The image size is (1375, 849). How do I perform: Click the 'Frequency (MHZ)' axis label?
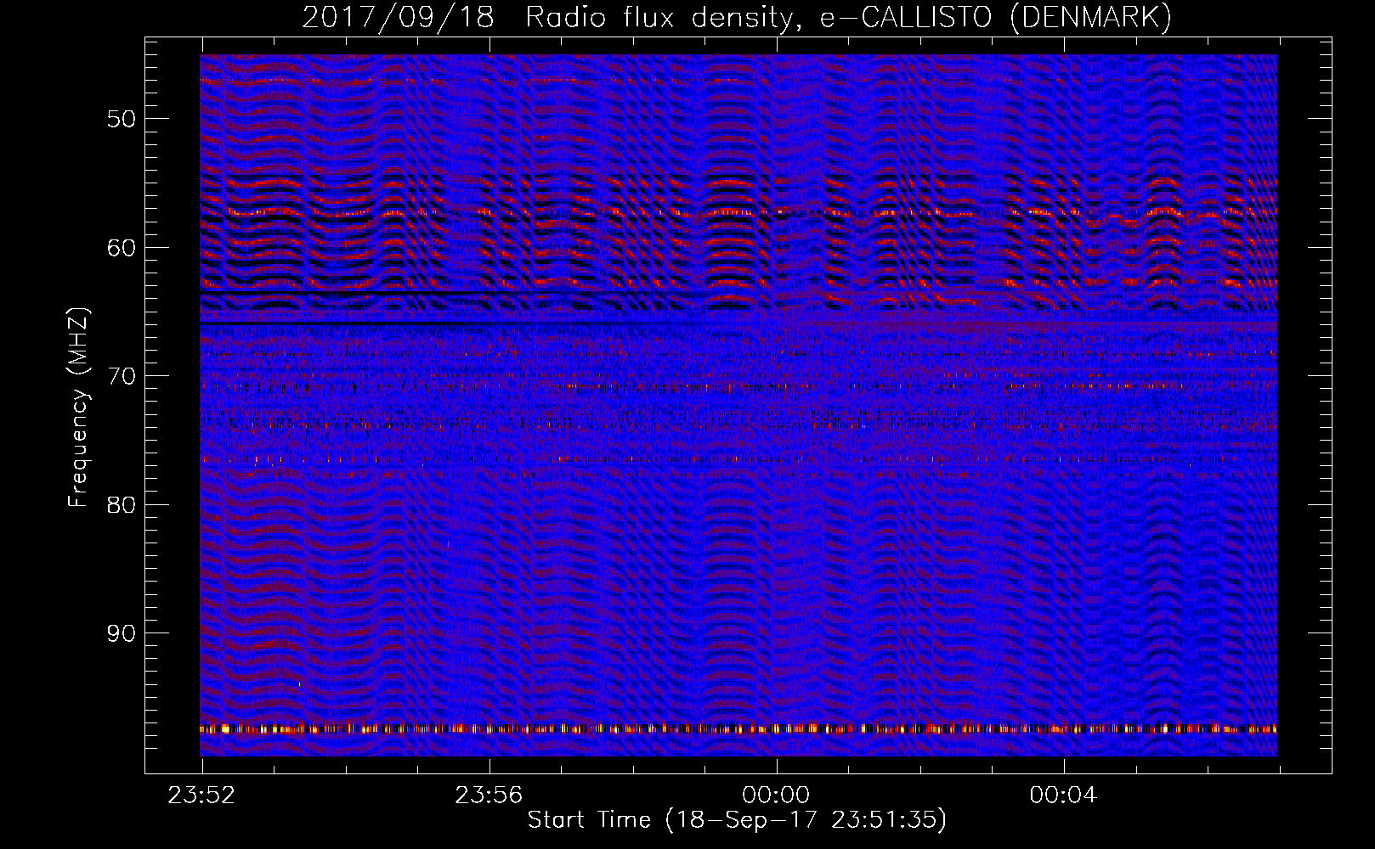coord(78,408)
